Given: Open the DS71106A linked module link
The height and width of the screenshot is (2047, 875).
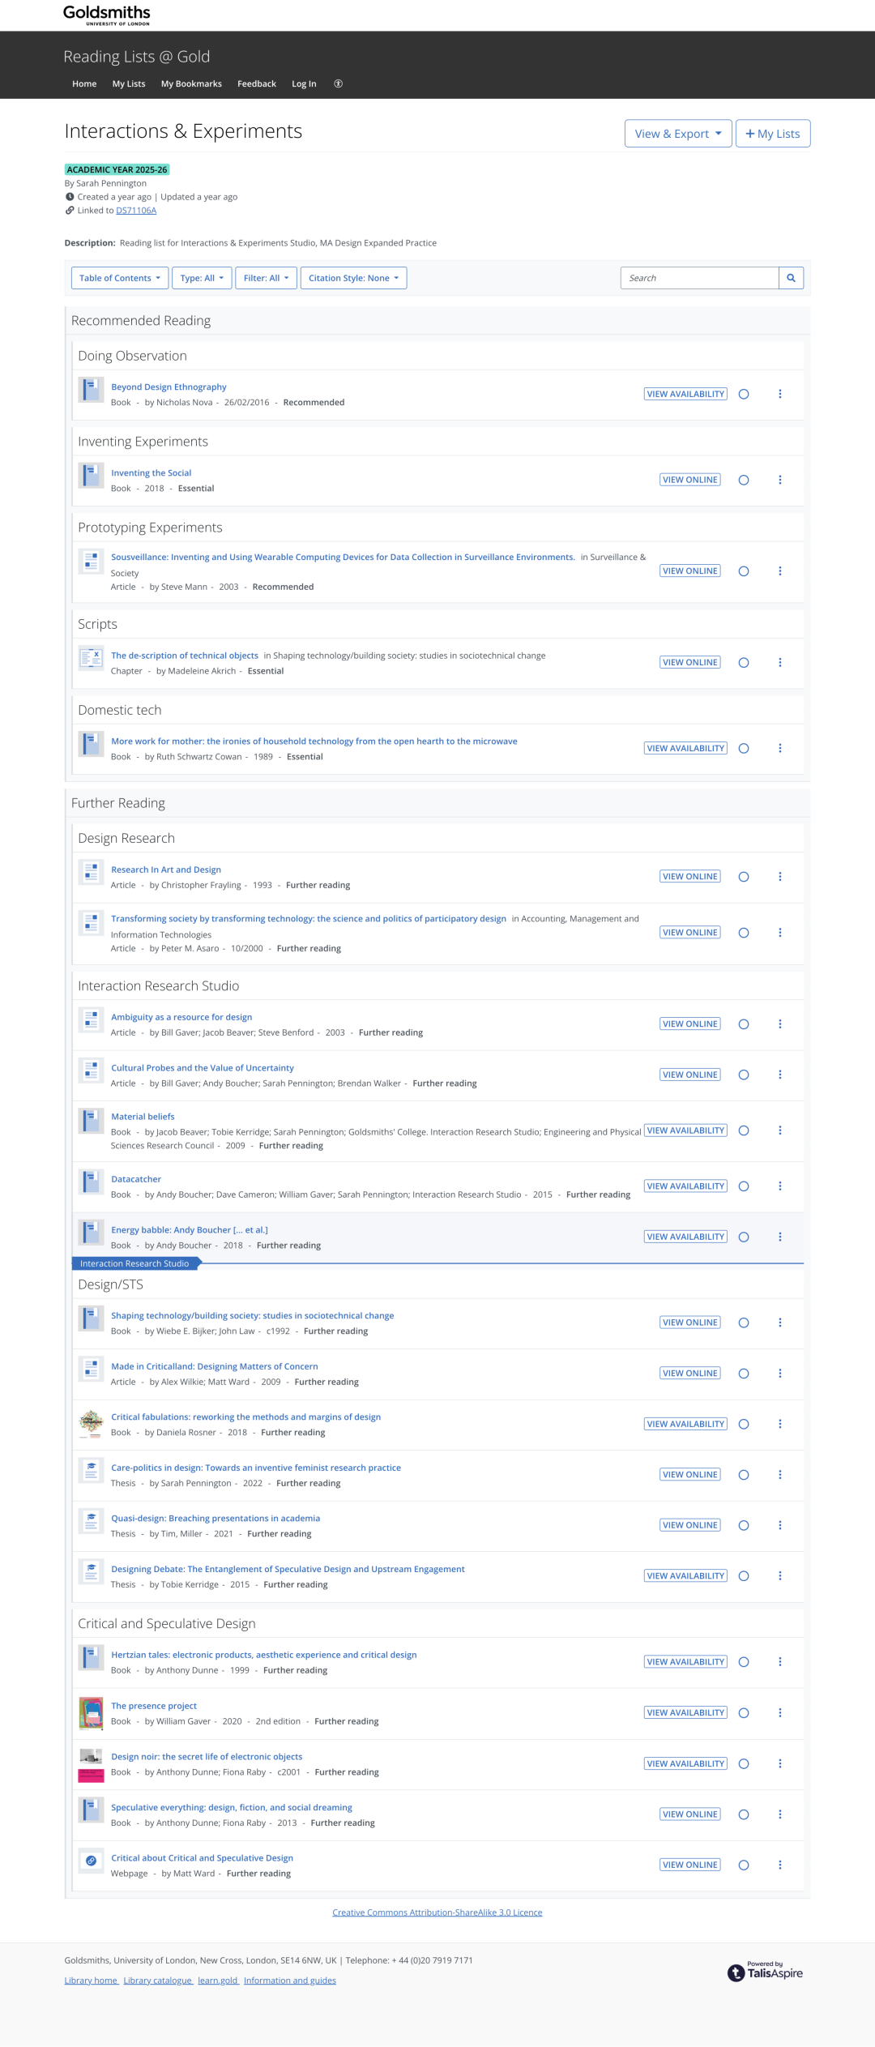Looking at the screenshot, I should (136, 211).
